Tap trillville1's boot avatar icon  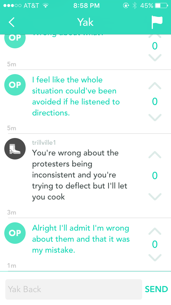pyautogui.click(x=15, y=149)
